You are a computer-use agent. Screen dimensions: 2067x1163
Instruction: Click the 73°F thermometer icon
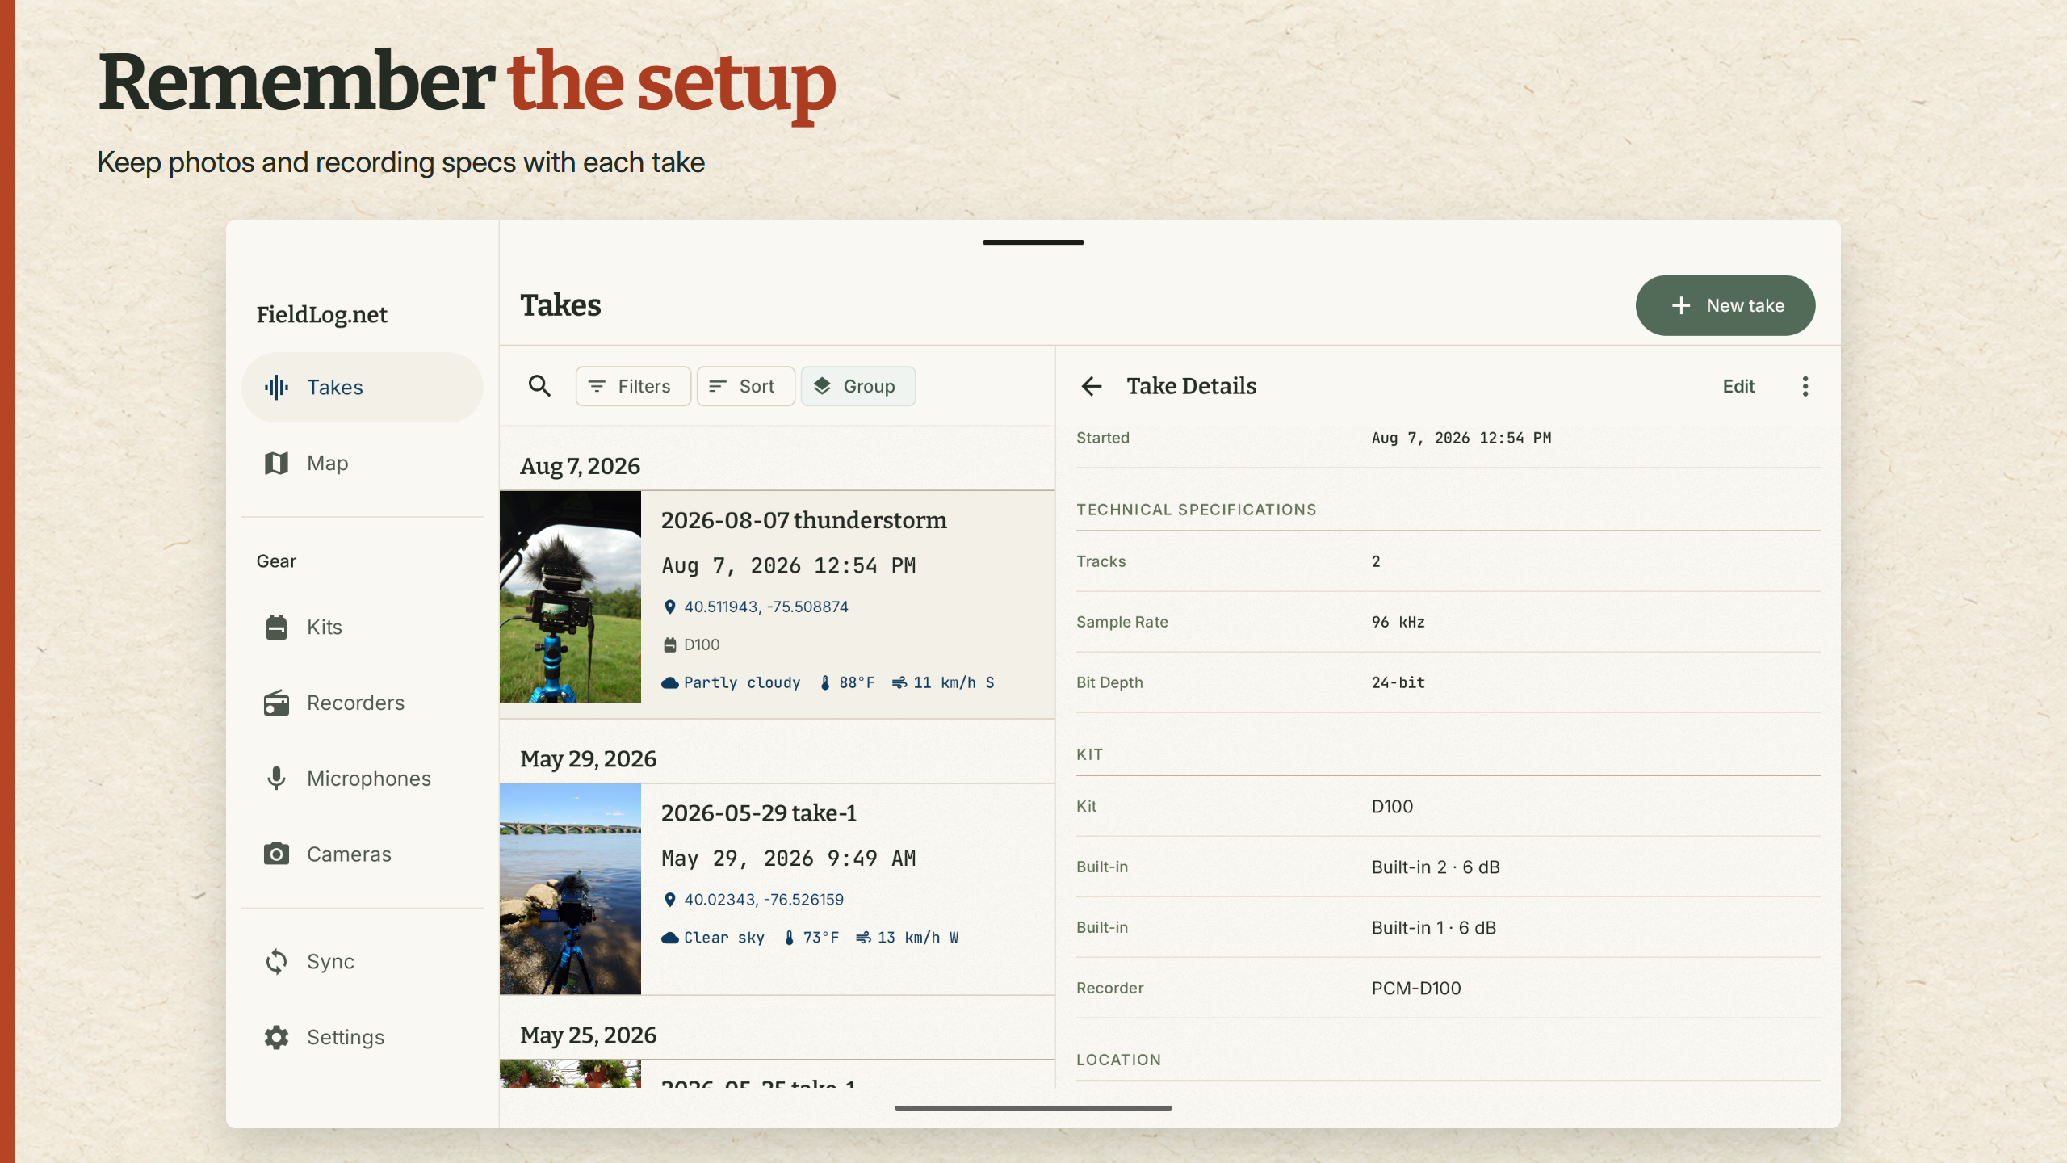click(x=789, y=938)
